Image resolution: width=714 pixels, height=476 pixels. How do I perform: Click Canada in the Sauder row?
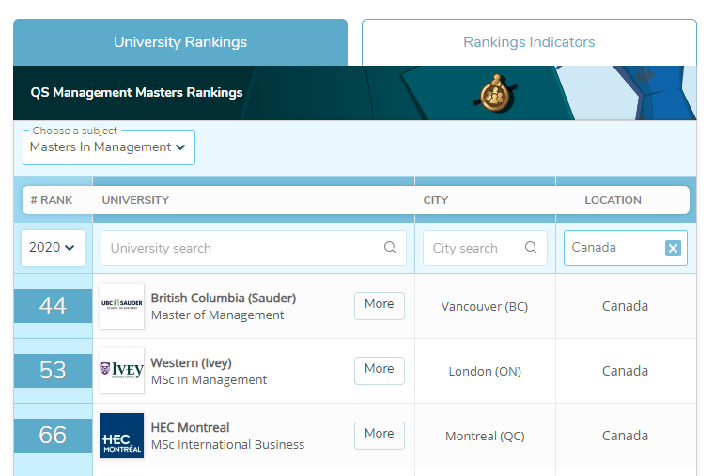(625, 306)
